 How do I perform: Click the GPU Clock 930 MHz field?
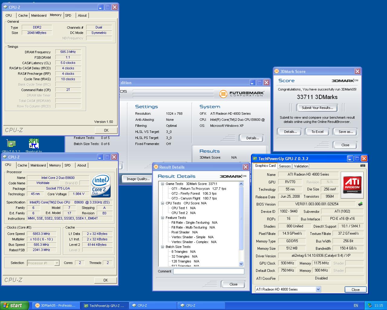[288, 263]
